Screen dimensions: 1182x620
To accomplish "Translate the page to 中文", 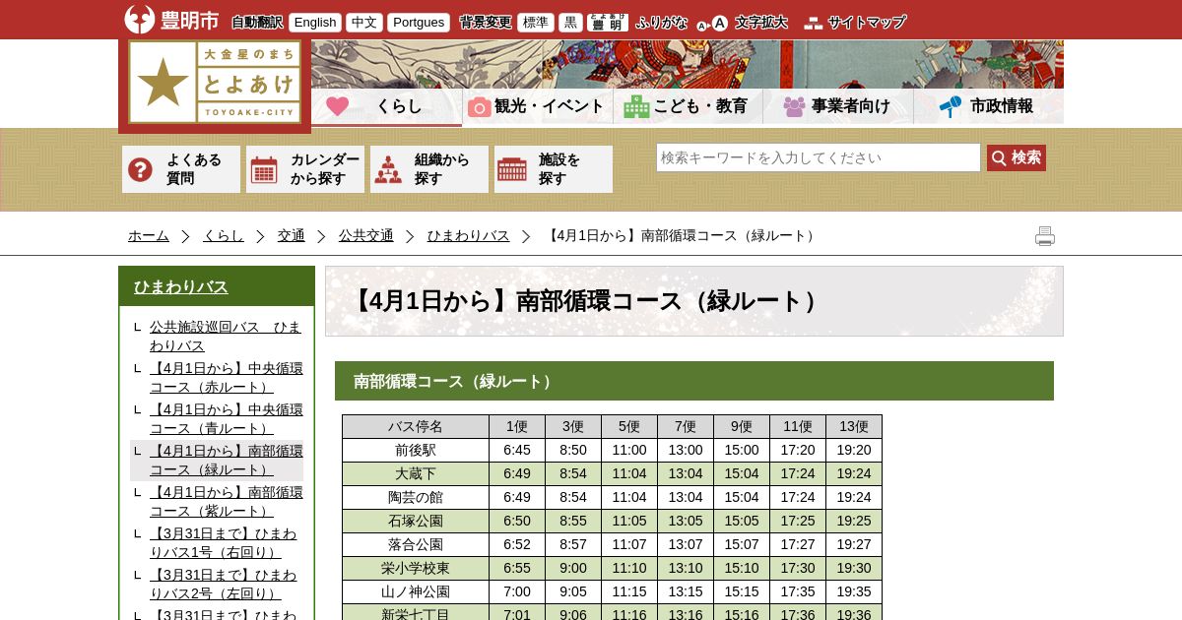I will 364,23.
